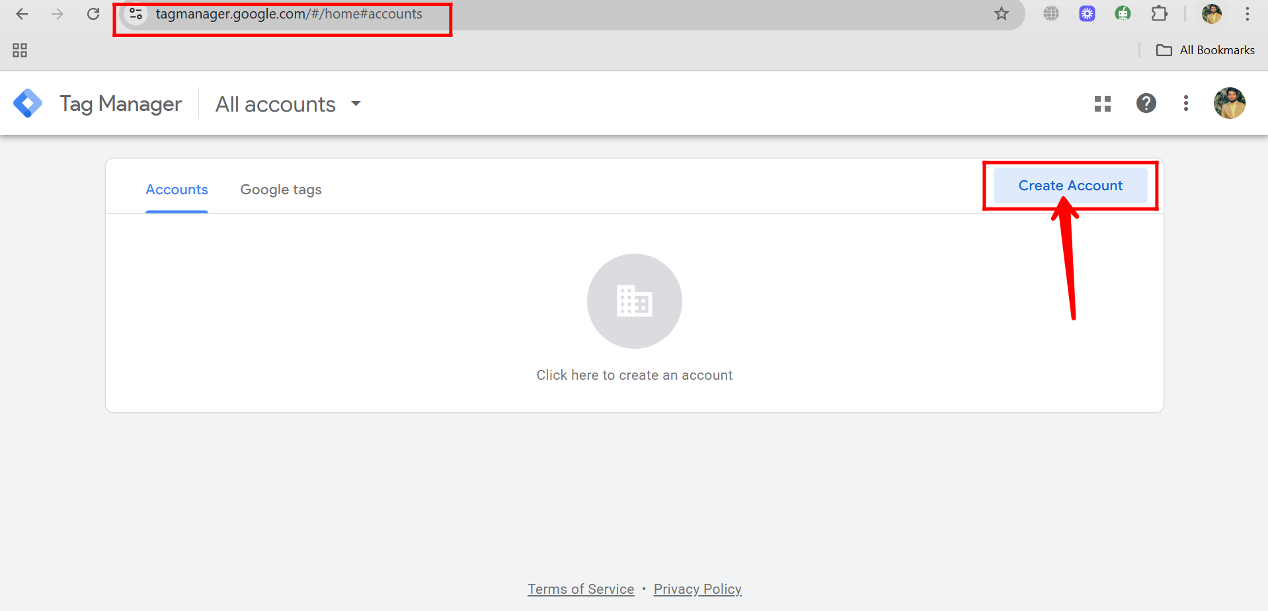Click the Create Account button
Screen dimensions: 1268x611
[x=1070, y=186]
